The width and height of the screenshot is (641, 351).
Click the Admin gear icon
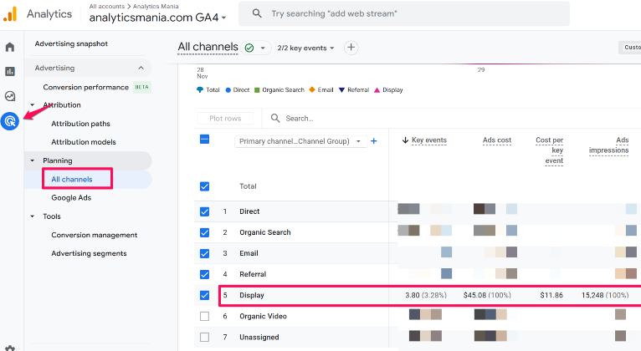[x=10, y=346]
